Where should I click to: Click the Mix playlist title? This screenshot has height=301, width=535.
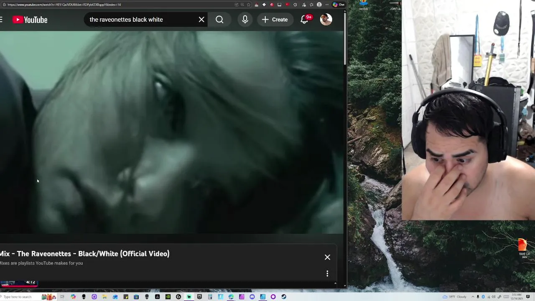click(85, 254)
